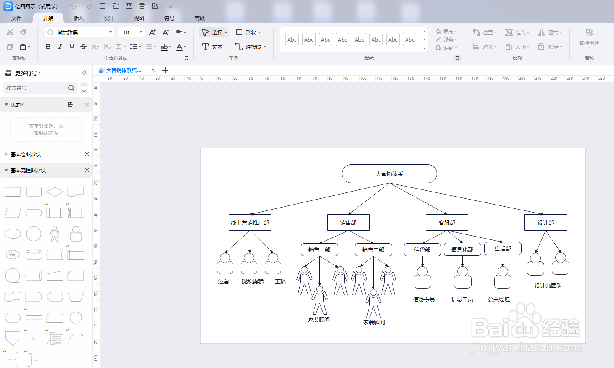Viewport: 614px width, 368px height.
Task: Click the Export icon in title bar
Action: (x=155, y=6)
